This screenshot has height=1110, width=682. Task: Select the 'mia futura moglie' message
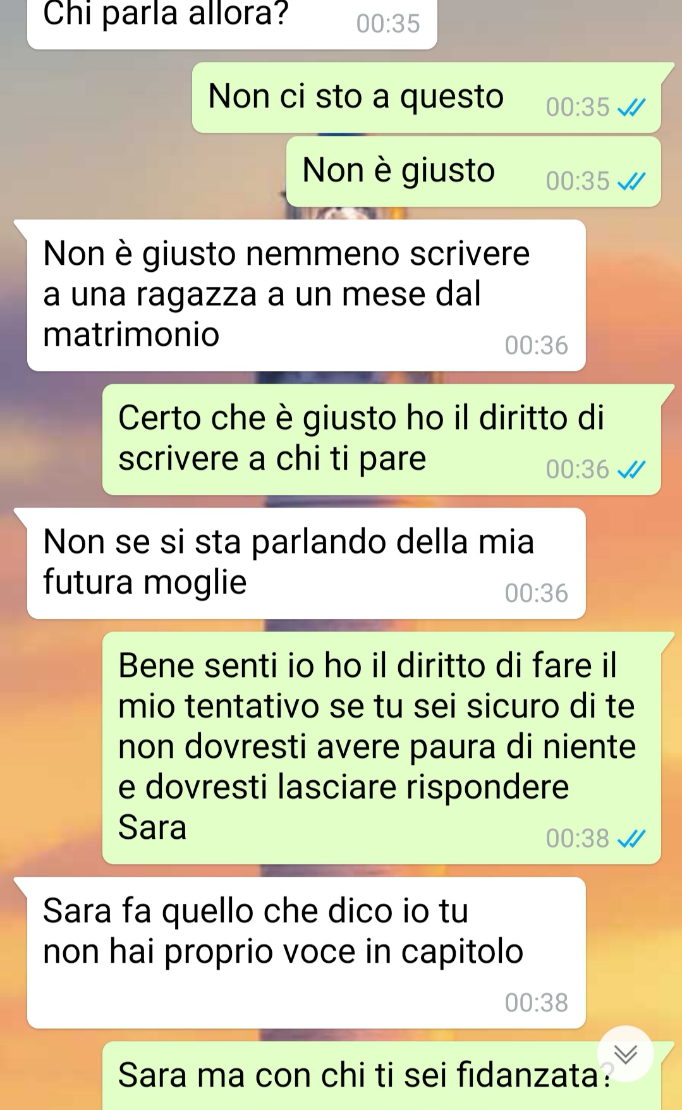click(x=307, y=563)
